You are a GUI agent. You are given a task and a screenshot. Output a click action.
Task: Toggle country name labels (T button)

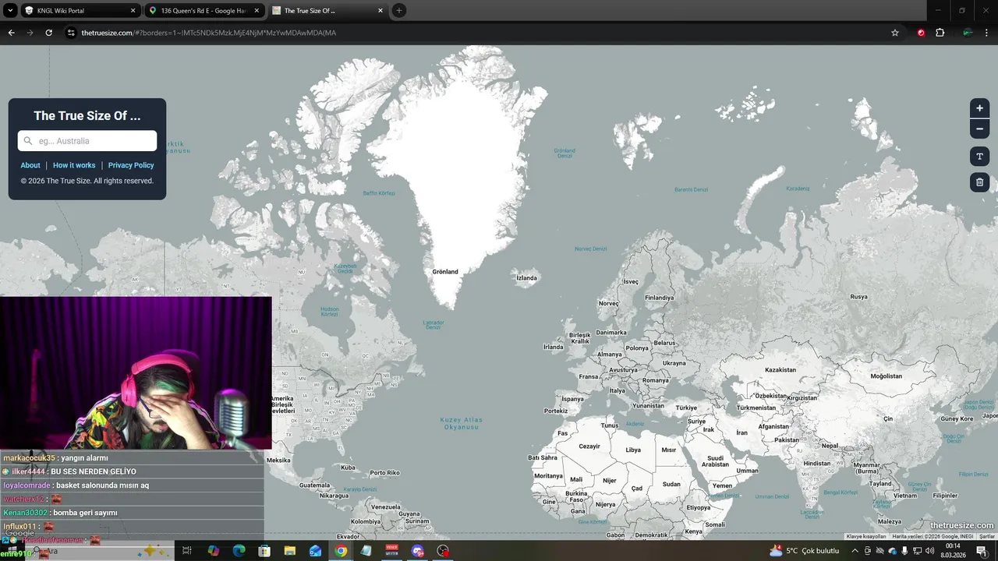(x=979, y=157)
